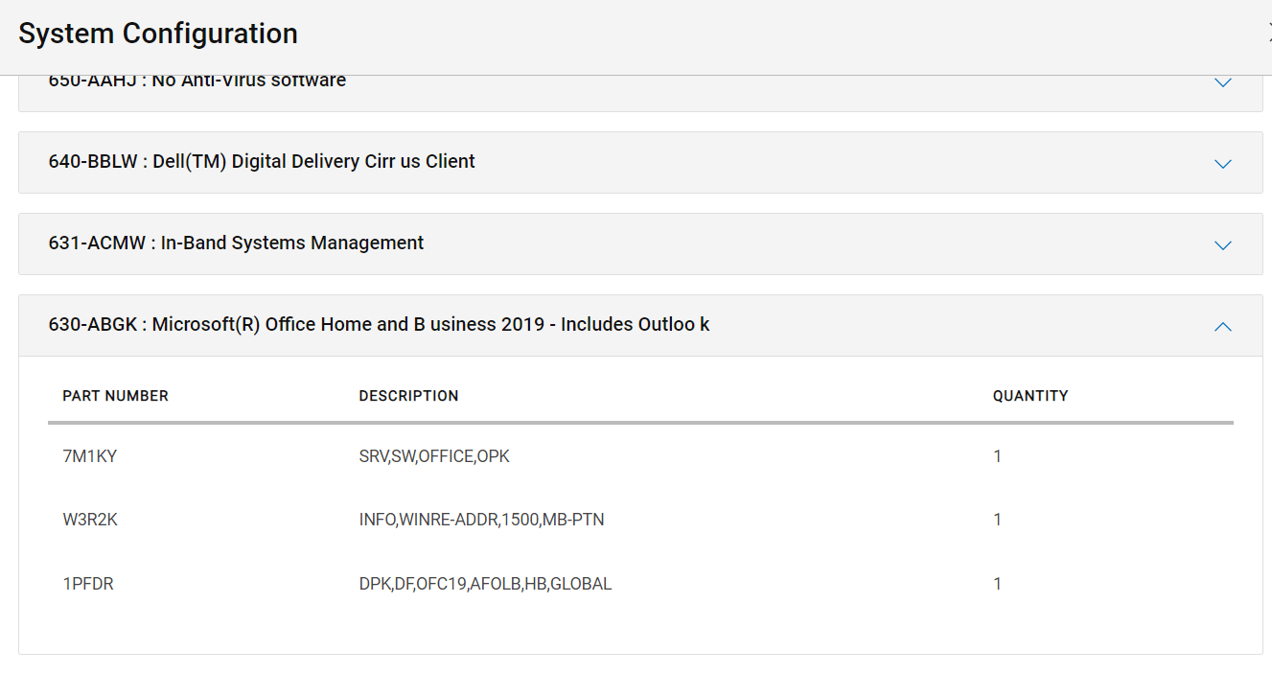Click the quantity value for 1PFDR
The image size is (1272, 673).
pos(998,584)
